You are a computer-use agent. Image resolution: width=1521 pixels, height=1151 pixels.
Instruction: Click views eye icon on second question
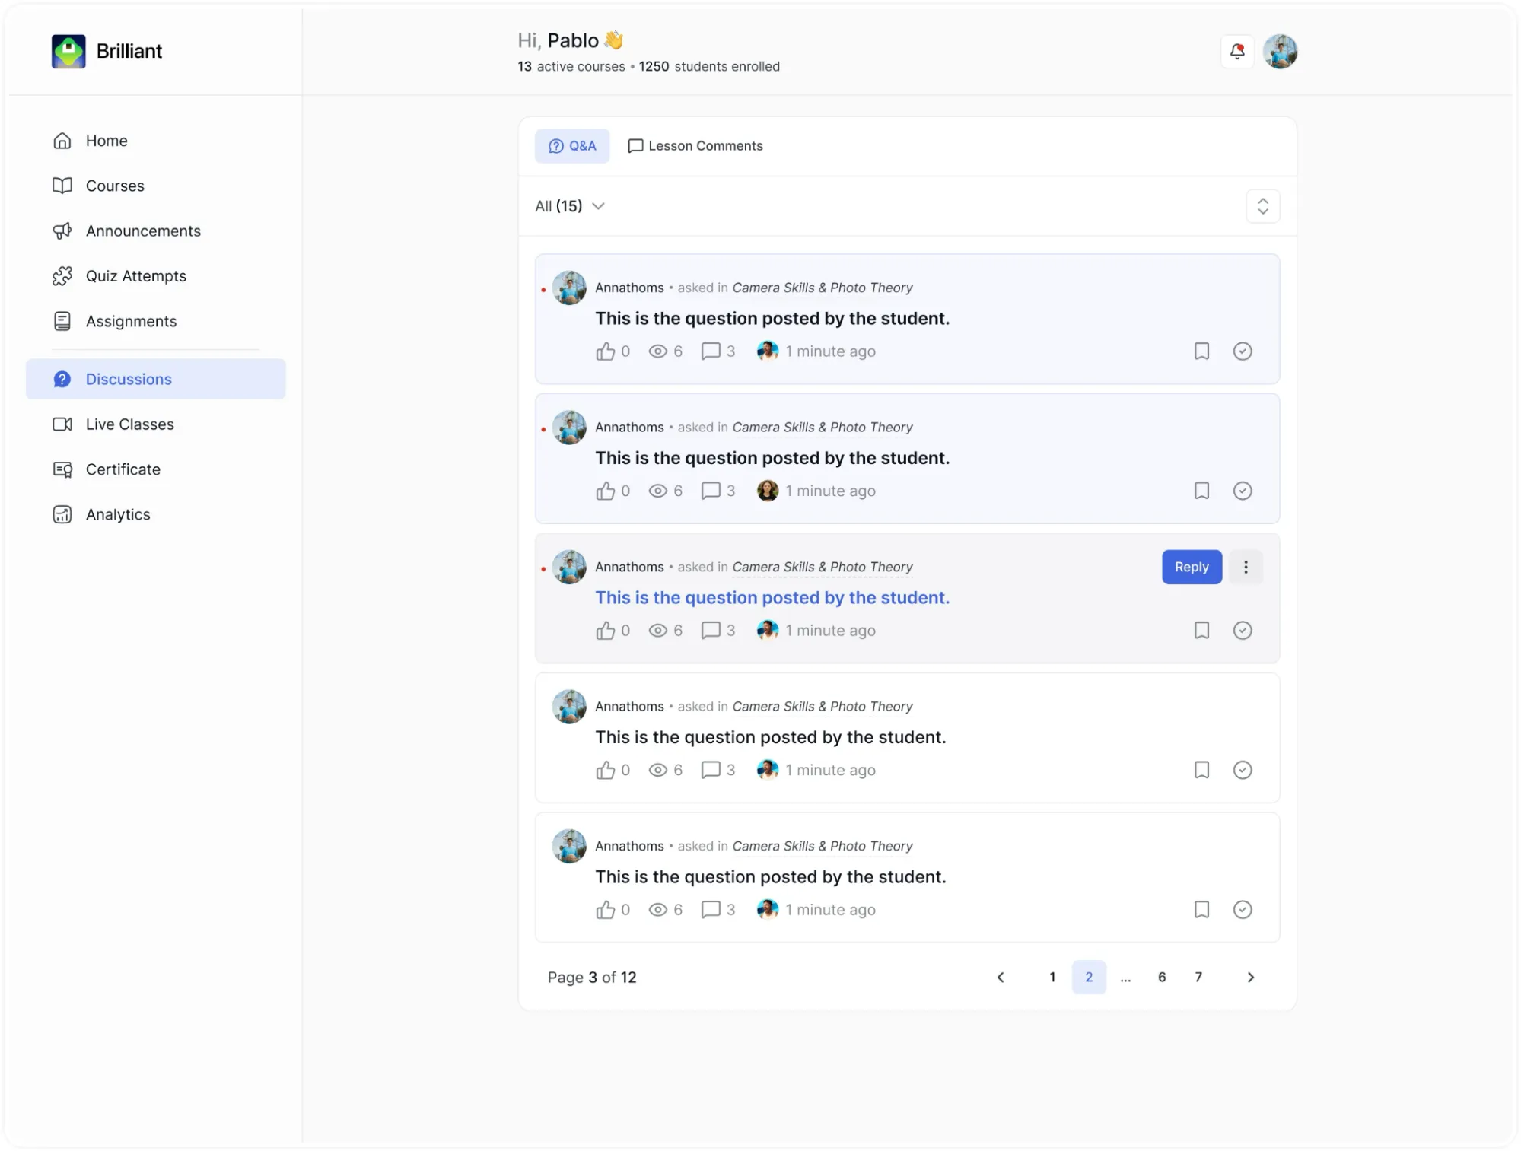(658, 491)
